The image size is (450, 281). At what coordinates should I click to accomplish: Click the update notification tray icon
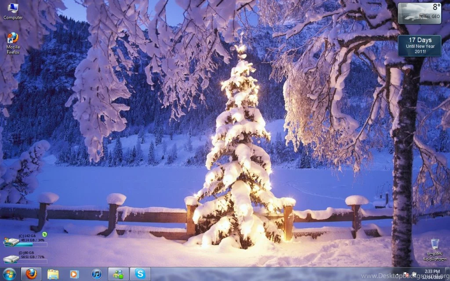click(405, 274)
